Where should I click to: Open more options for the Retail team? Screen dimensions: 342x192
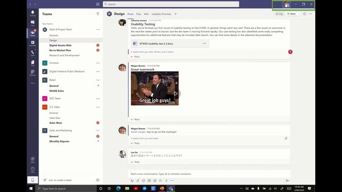coord(98,80)
